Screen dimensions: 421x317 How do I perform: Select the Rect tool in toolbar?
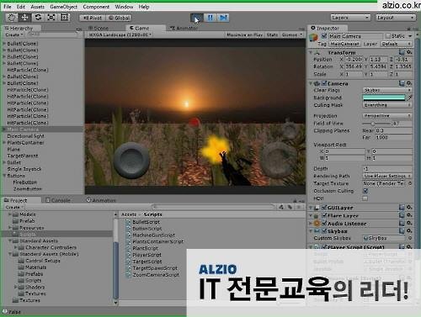[x=64, y=18]
